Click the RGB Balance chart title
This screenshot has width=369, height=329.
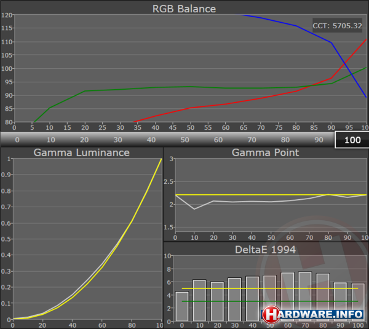184,8
